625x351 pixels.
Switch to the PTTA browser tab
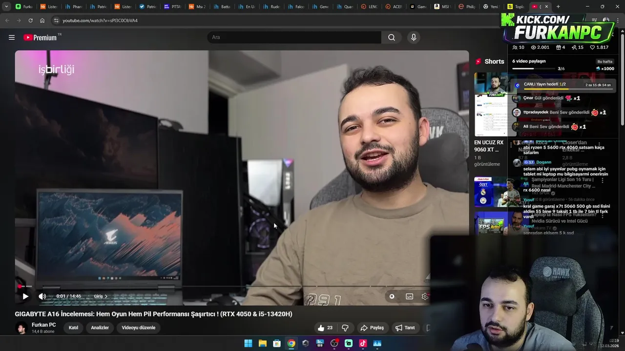tap(172, 6)
